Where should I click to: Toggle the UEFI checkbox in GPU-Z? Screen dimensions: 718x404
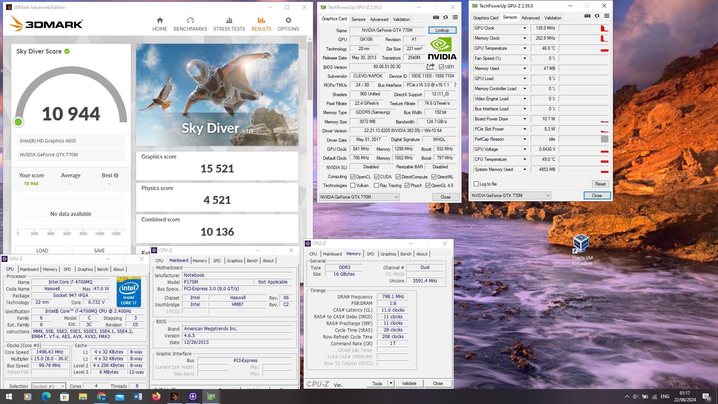pos(441,67)
